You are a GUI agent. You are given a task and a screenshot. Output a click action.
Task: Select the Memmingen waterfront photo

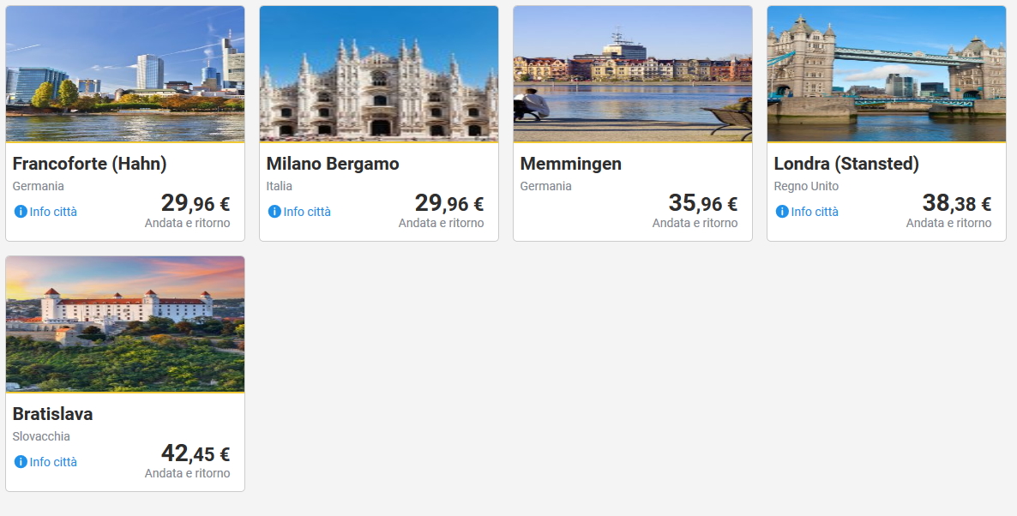click(633, 74)
